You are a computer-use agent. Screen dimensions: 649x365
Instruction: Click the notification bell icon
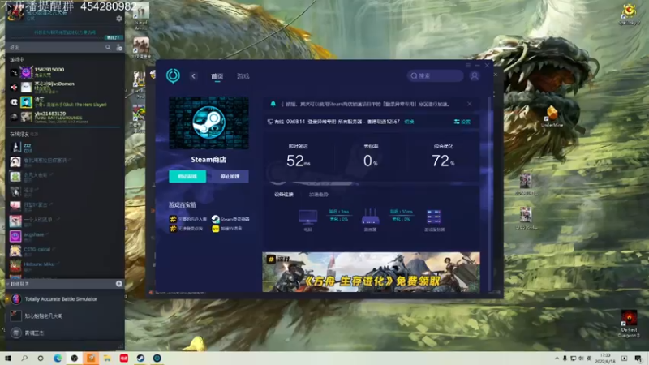pyautogui.click(x=273, y=104)
